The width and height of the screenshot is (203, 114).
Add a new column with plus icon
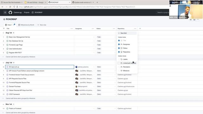tap(140, 28)
